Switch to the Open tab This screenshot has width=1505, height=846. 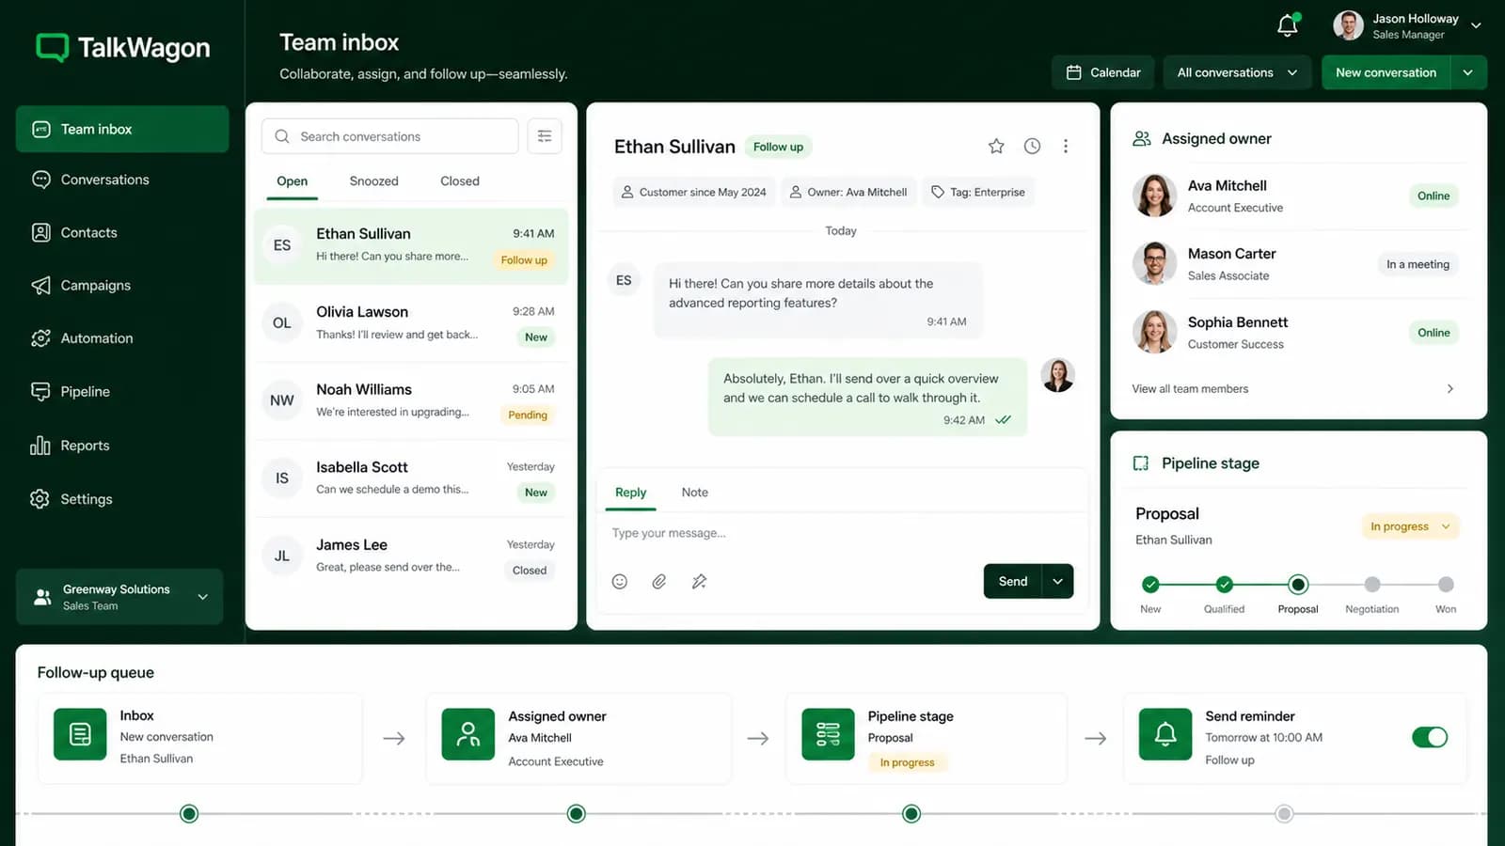[292, 181]
